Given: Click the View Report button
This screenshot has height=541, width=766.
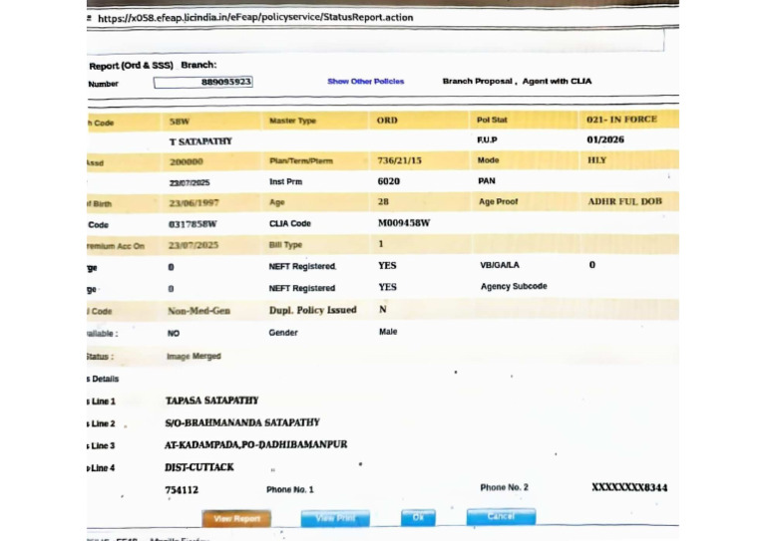Looking at the screenshot, I should (x=236, y=518).
